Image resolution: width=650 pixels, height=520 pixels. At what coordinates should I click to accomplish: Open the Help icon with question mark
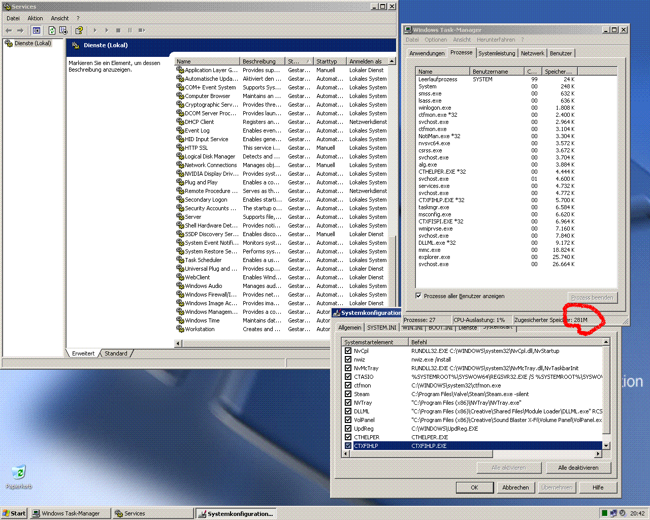79,30
